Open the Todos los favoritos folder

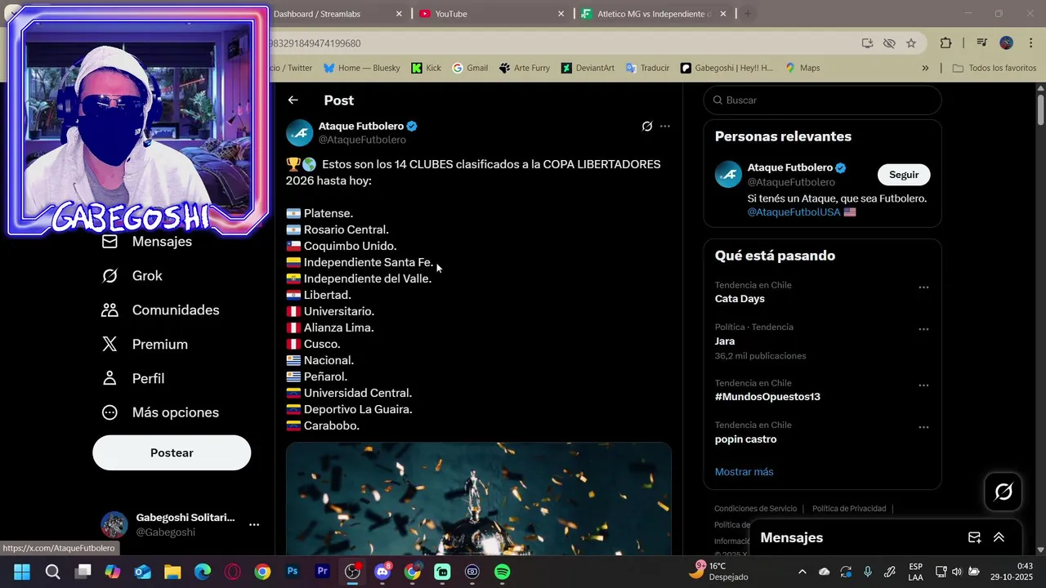pyautogui.click(x=994, y=68)
